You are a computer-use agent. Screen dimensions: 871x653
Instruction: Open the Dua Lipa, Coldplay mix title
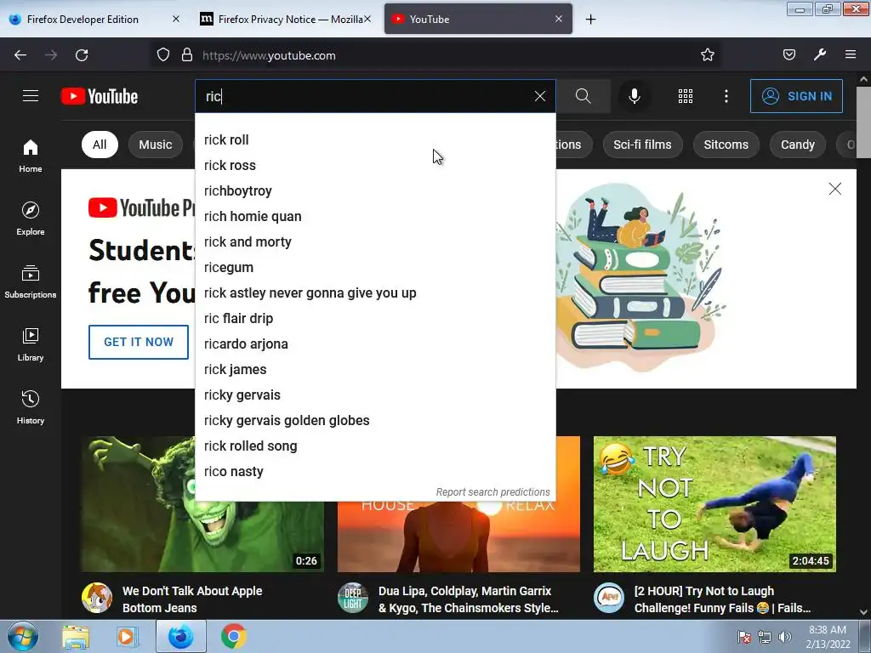[x=469, y=599]
